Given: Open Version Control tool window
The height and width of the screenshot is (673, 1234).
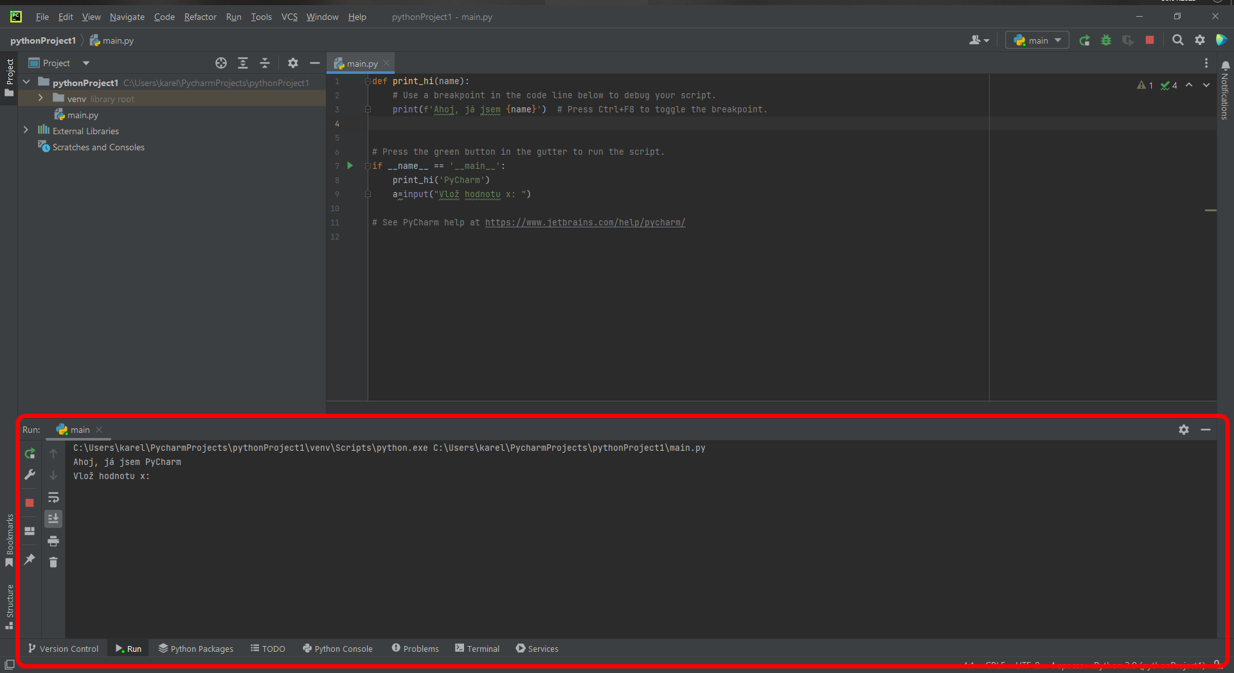Looking at the screenshot, I should pos(63,649).
